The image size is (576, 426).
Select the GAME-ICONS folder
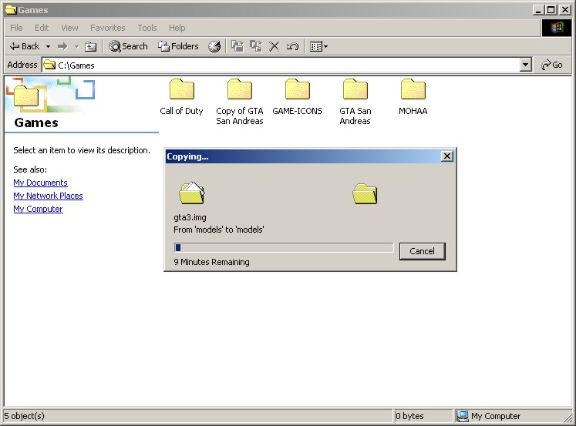pos(297,97)
